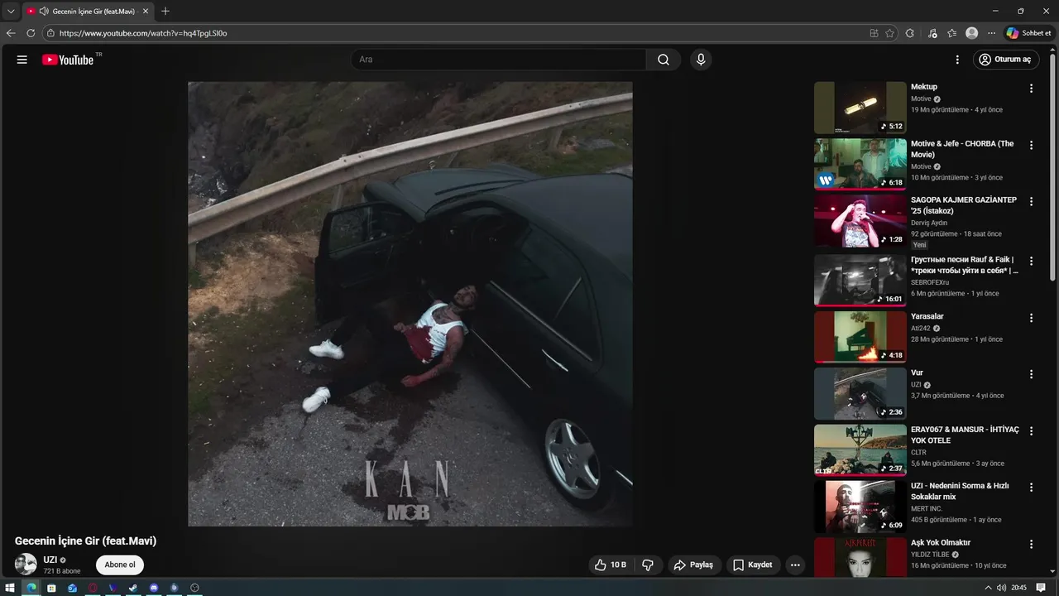The image size is (1059, 596).
Task: Like the video with thumbs up
Action: pos(611,565)
